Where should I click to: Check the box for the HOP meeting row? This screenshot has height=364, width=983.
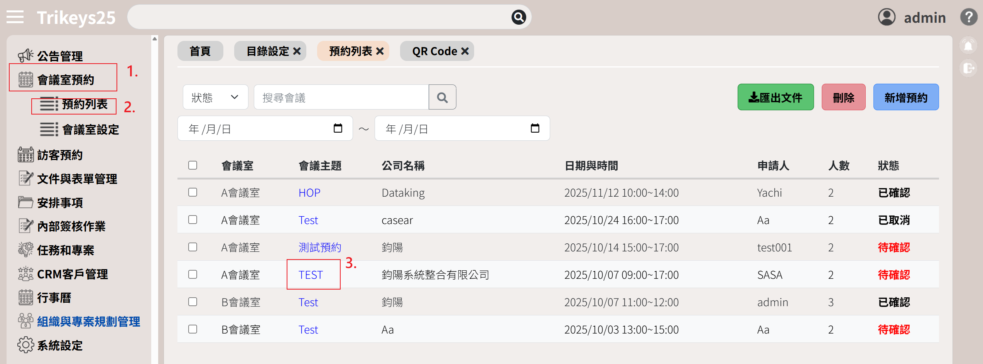(x=193, y=192)
